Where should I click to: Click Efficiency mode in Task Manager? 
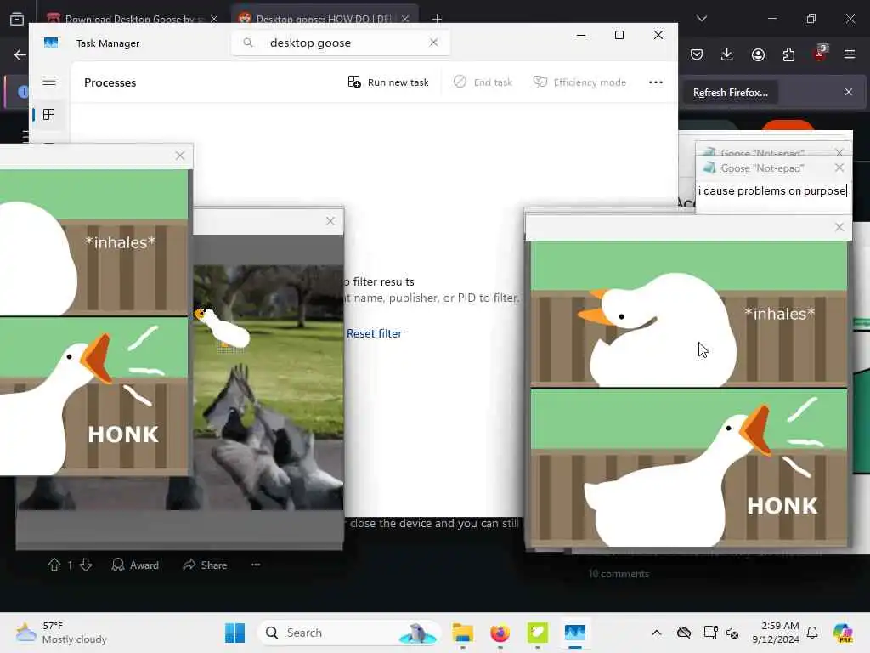pos(579,82)
